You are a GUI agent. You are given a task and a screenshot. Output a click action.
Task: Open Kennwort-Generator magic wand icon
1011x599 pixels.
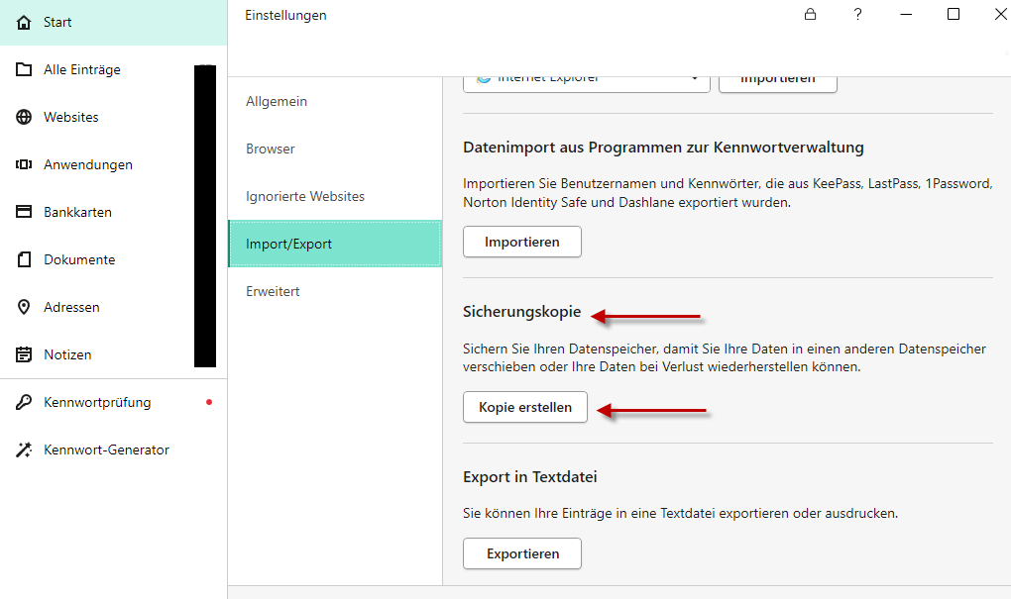coord(25,449)
